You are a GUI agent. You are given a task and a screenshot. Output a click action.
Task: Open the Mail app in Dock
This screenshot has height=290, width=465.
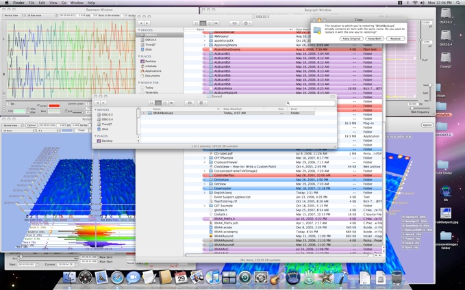point(101,277)
